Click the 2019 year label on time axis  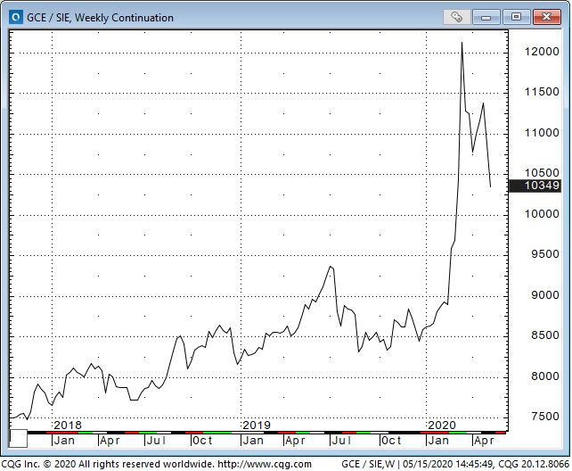tap(257, 425)
